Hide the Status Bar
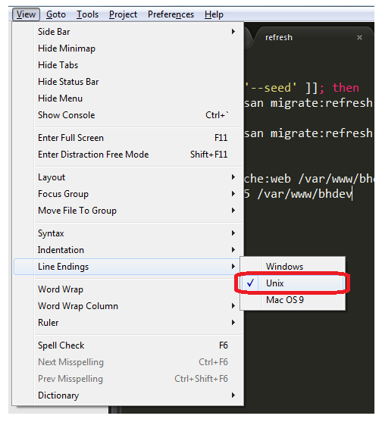Screen dimensions: 382x422 coord(128,82)
